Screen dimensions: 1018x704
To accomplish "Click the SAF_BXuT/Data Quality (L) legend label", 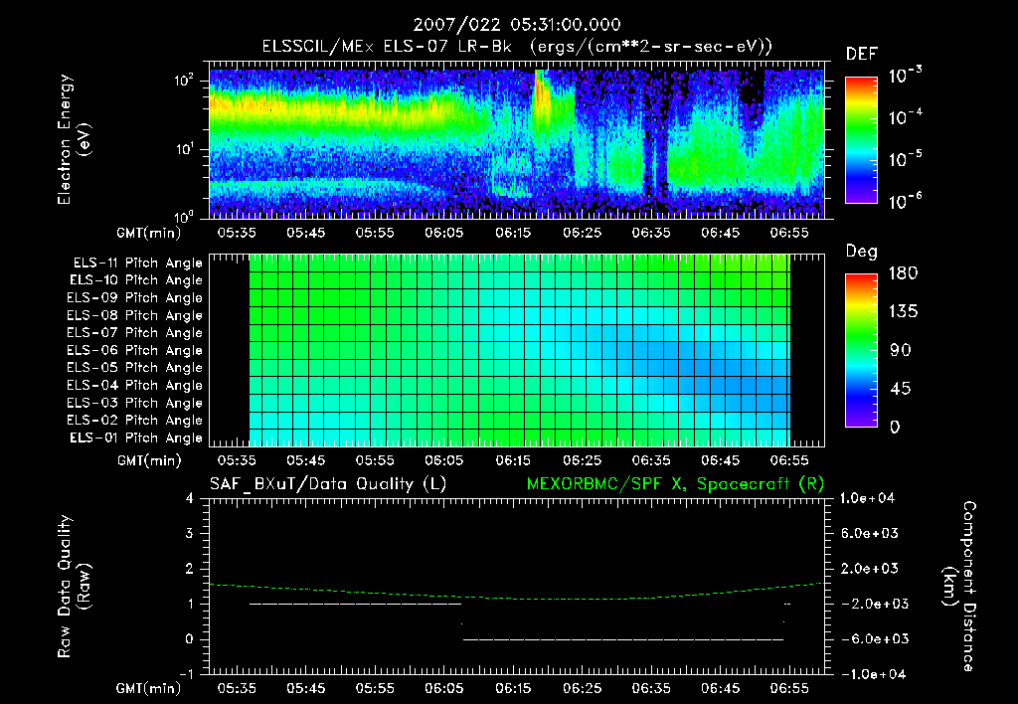I will (328, 484).
